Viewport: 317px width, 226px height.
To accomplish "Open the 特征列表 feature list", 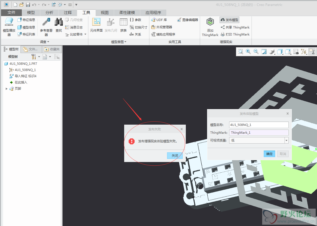I will coord(26,34).
